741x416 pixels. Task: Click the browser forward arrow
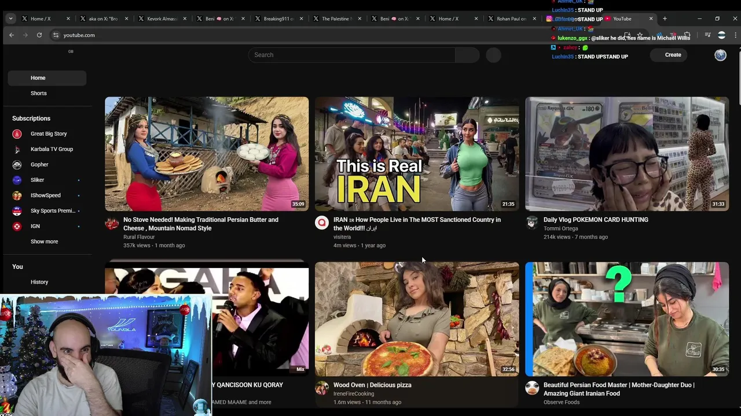[x=25, y=35]
